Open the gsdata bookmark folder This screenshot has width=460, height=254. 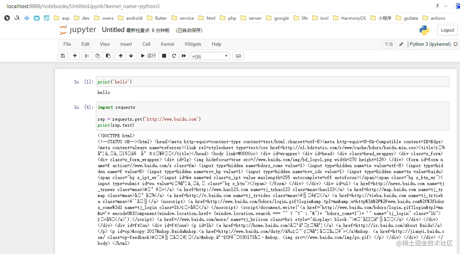(x=407, y=18)
